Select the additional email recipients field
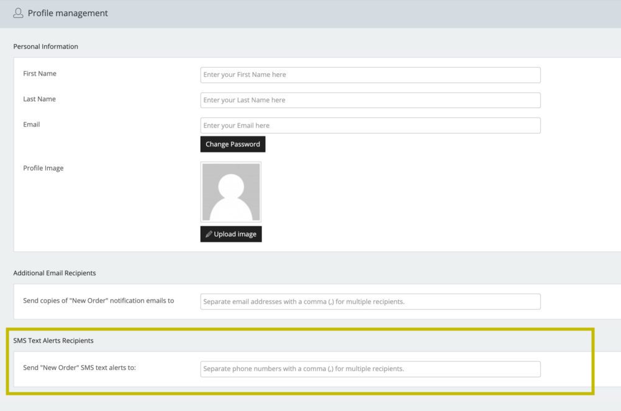This screenshot has height=411, width=621. (x=370, y=302)
